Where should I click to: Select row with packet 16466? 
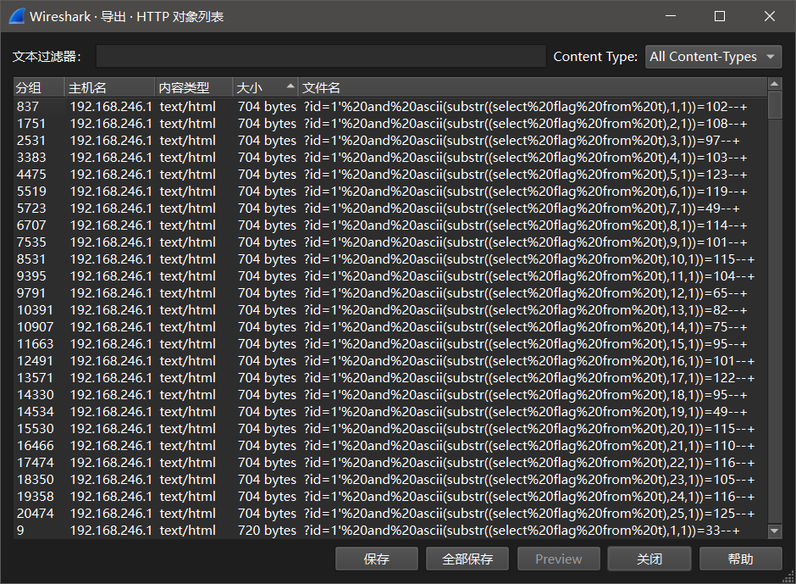[390, 446]
